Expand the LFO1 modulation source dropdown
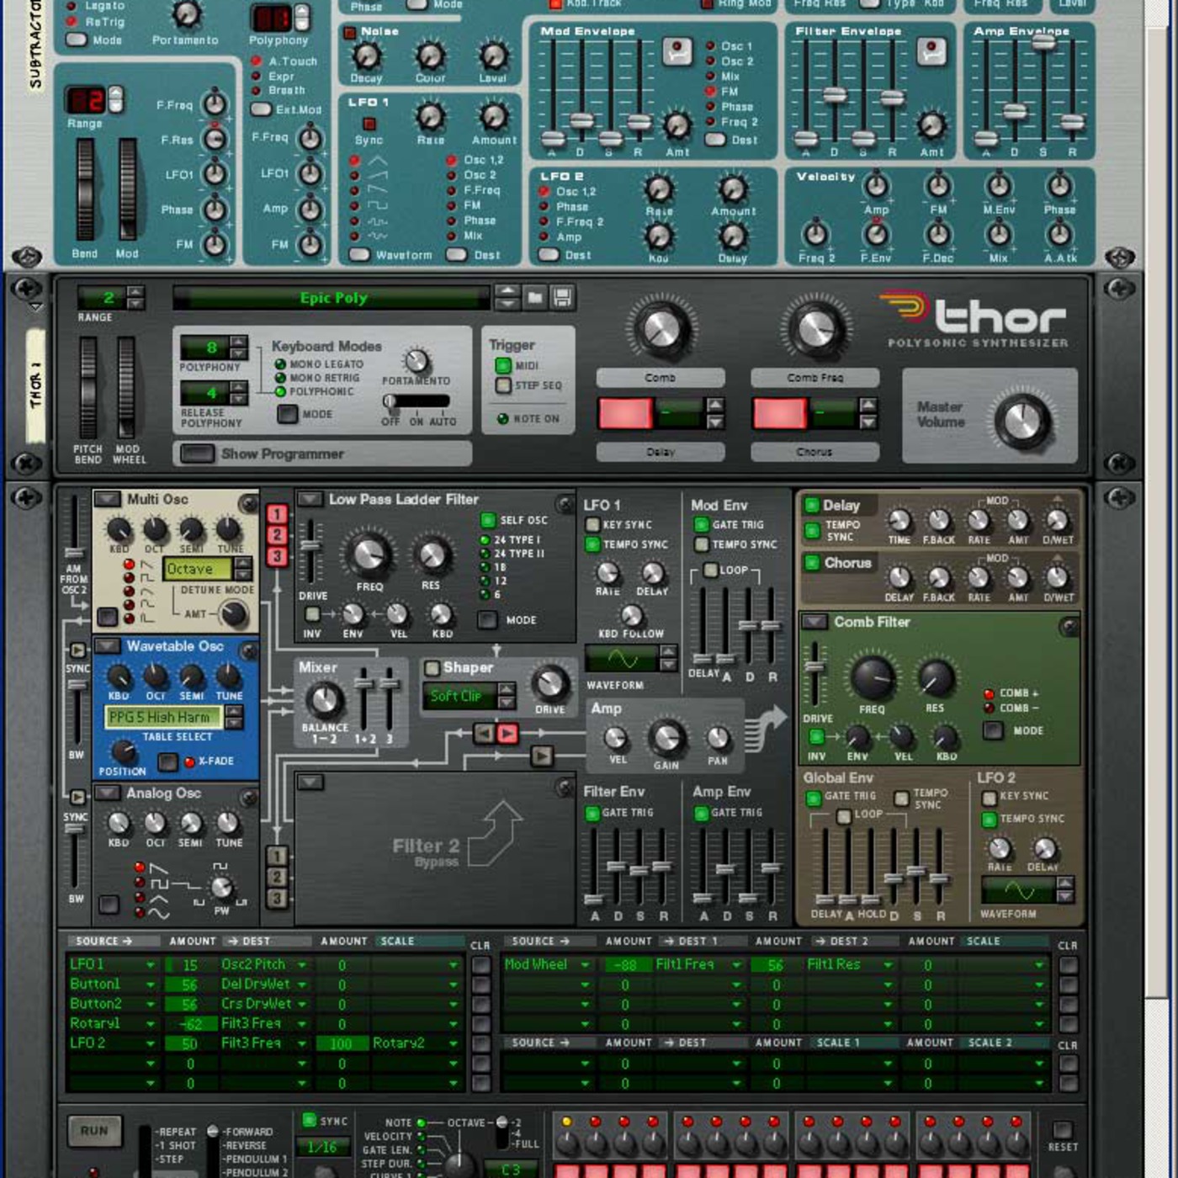 (x=151, y=965)
